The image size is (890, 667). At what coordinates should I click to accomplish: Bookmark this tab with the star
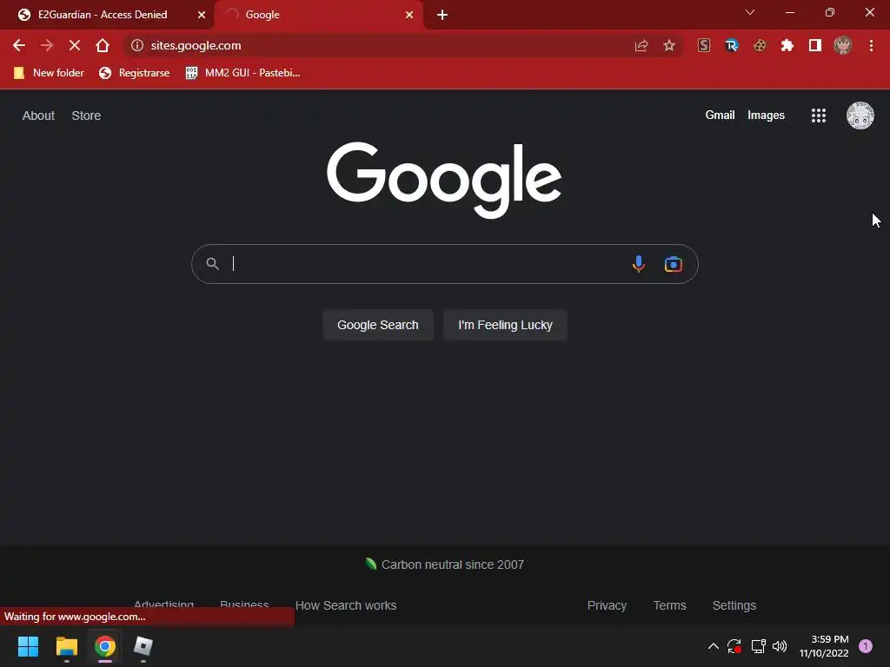(669, 45)
